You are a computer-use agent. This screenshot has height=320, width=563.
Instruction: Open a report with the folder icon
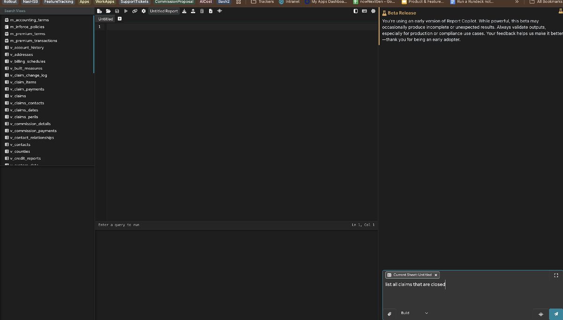coord(108,11)
